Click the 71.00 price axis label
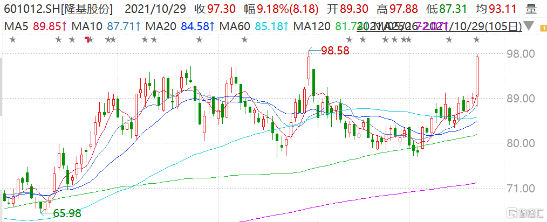 pos(521,189)
